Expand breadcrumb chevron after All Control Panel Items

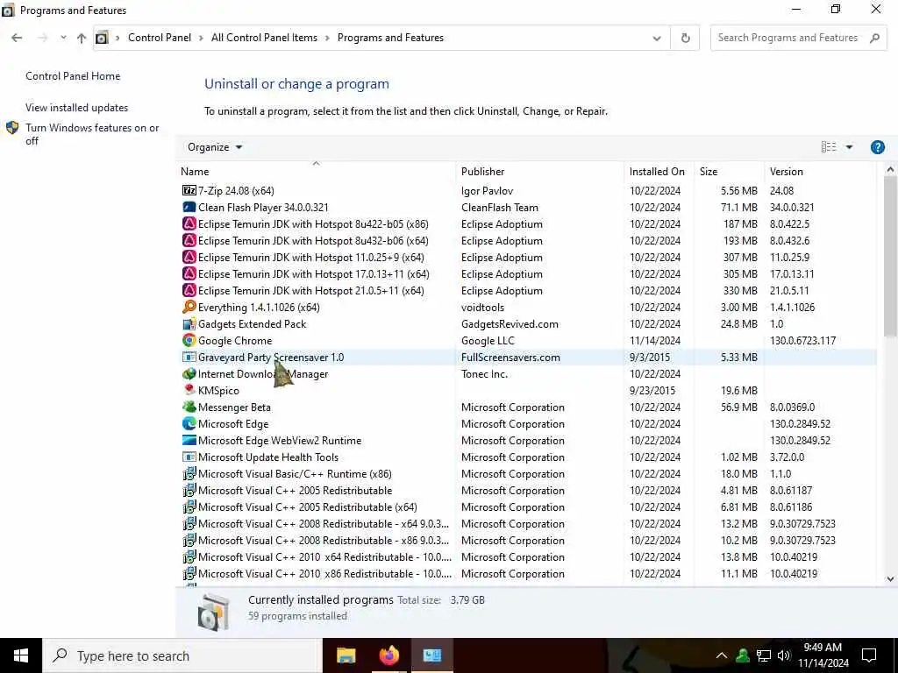point(327,38)
